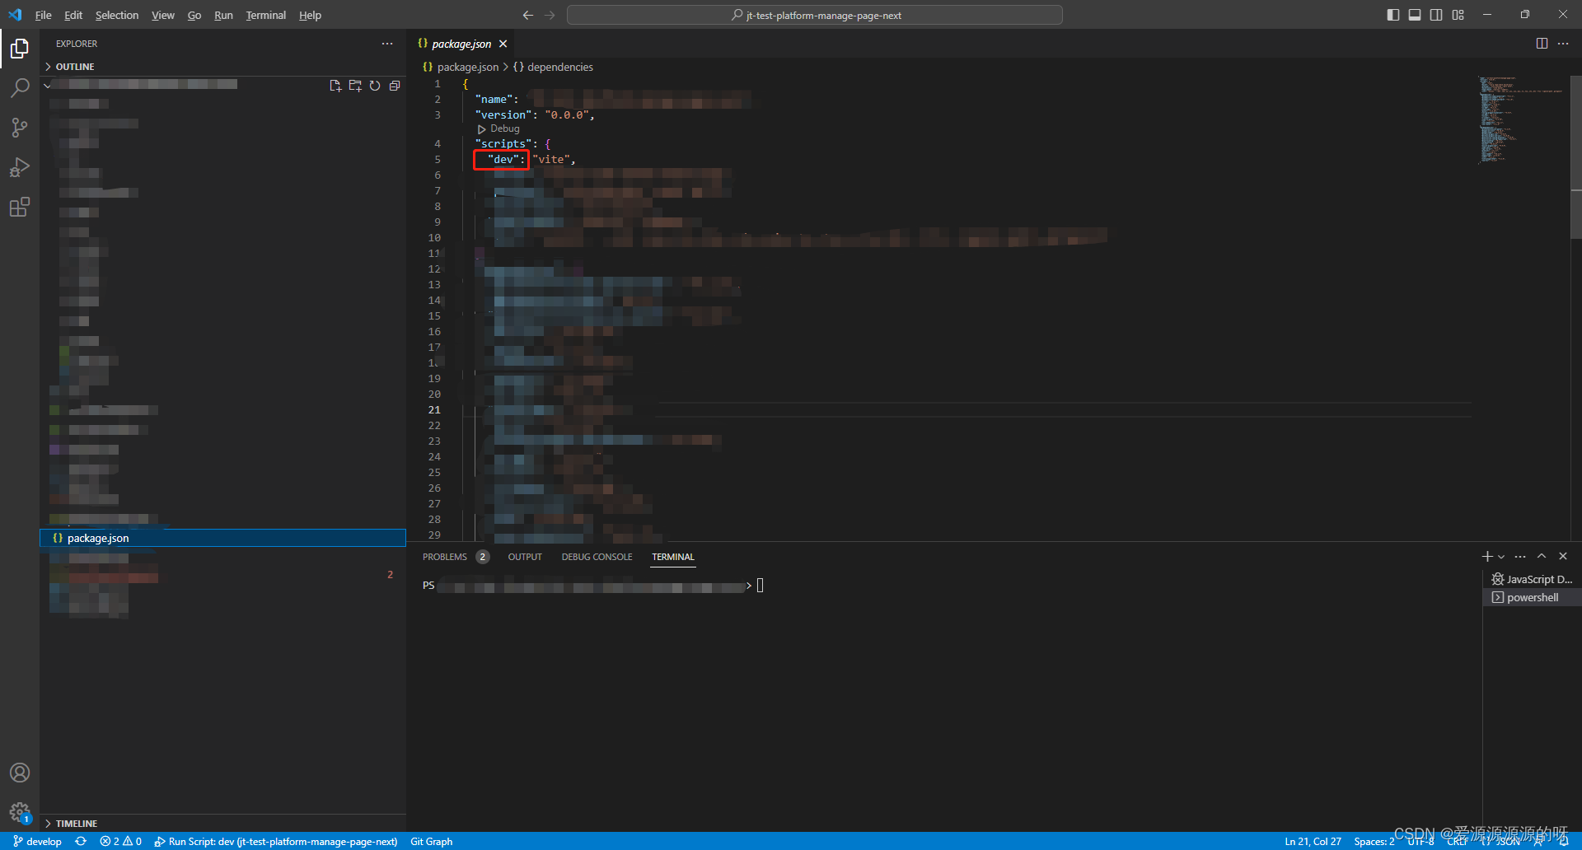Open the Accounts menu
Viewport: 1582px width, 850px height.
(20, 773)
